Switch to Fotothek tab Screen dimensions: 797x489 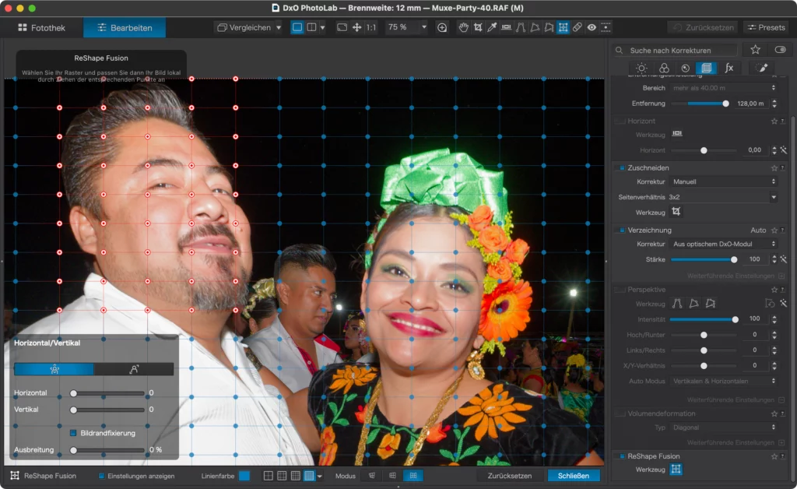[42, 27]
